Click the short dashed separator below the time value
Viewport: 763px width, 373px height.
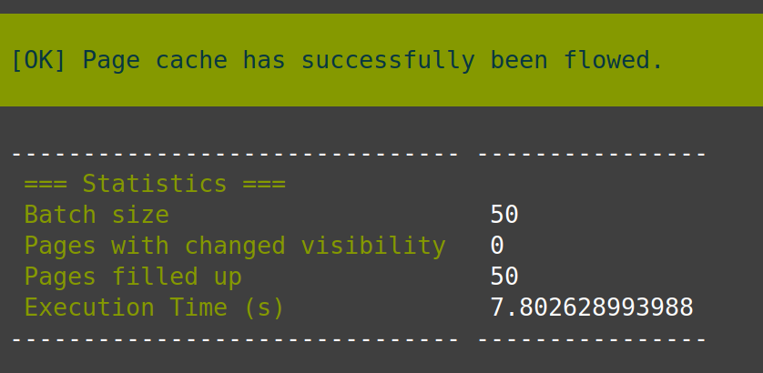tap(592, 339)
